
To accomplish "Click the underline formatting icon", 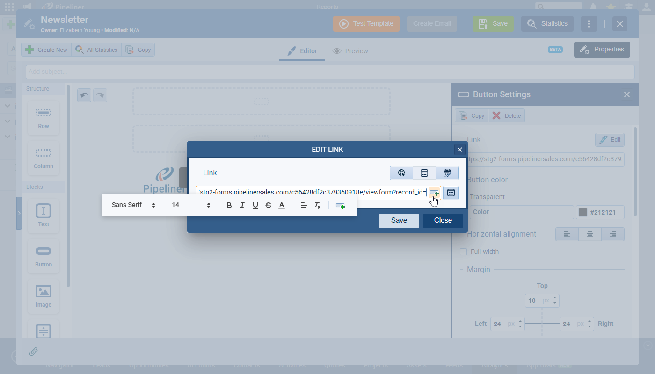I will point(255,205).
